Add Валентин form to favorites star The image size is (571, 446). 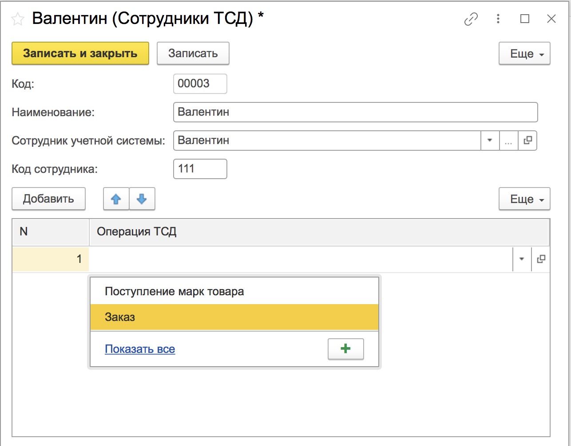click(18, 19)
